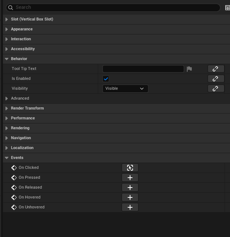Viewport: 230px width, 237px height.
Task: Add an On Released event
Action: coord(130,188)
